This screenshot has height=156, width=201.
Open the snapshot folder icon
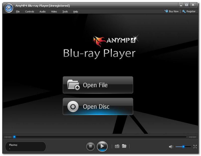coord(124,146)
